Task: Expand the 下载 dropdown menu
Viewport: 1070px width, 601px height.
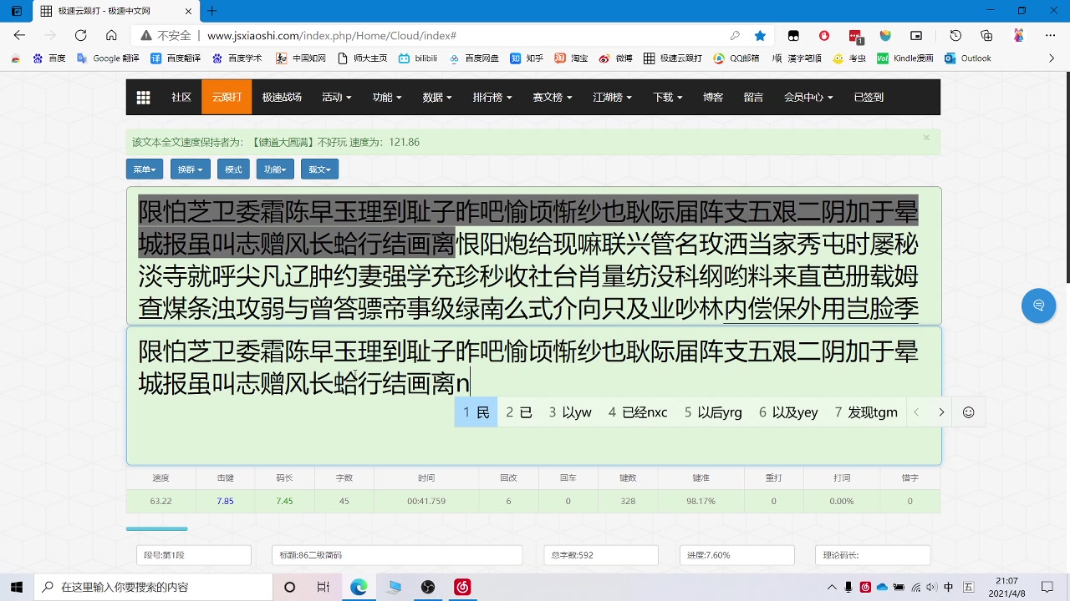Action: coord(668,97)
